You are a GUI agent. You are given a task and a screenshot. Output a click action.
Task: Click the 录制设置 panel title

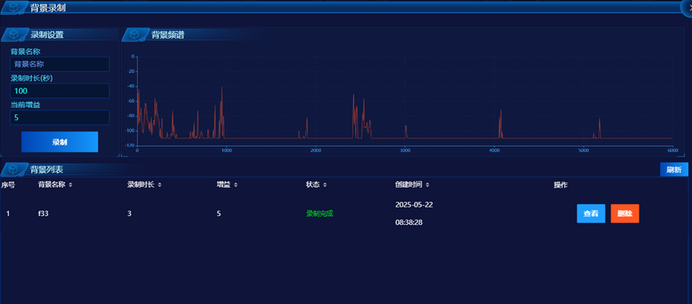click(x=46, y=35)
